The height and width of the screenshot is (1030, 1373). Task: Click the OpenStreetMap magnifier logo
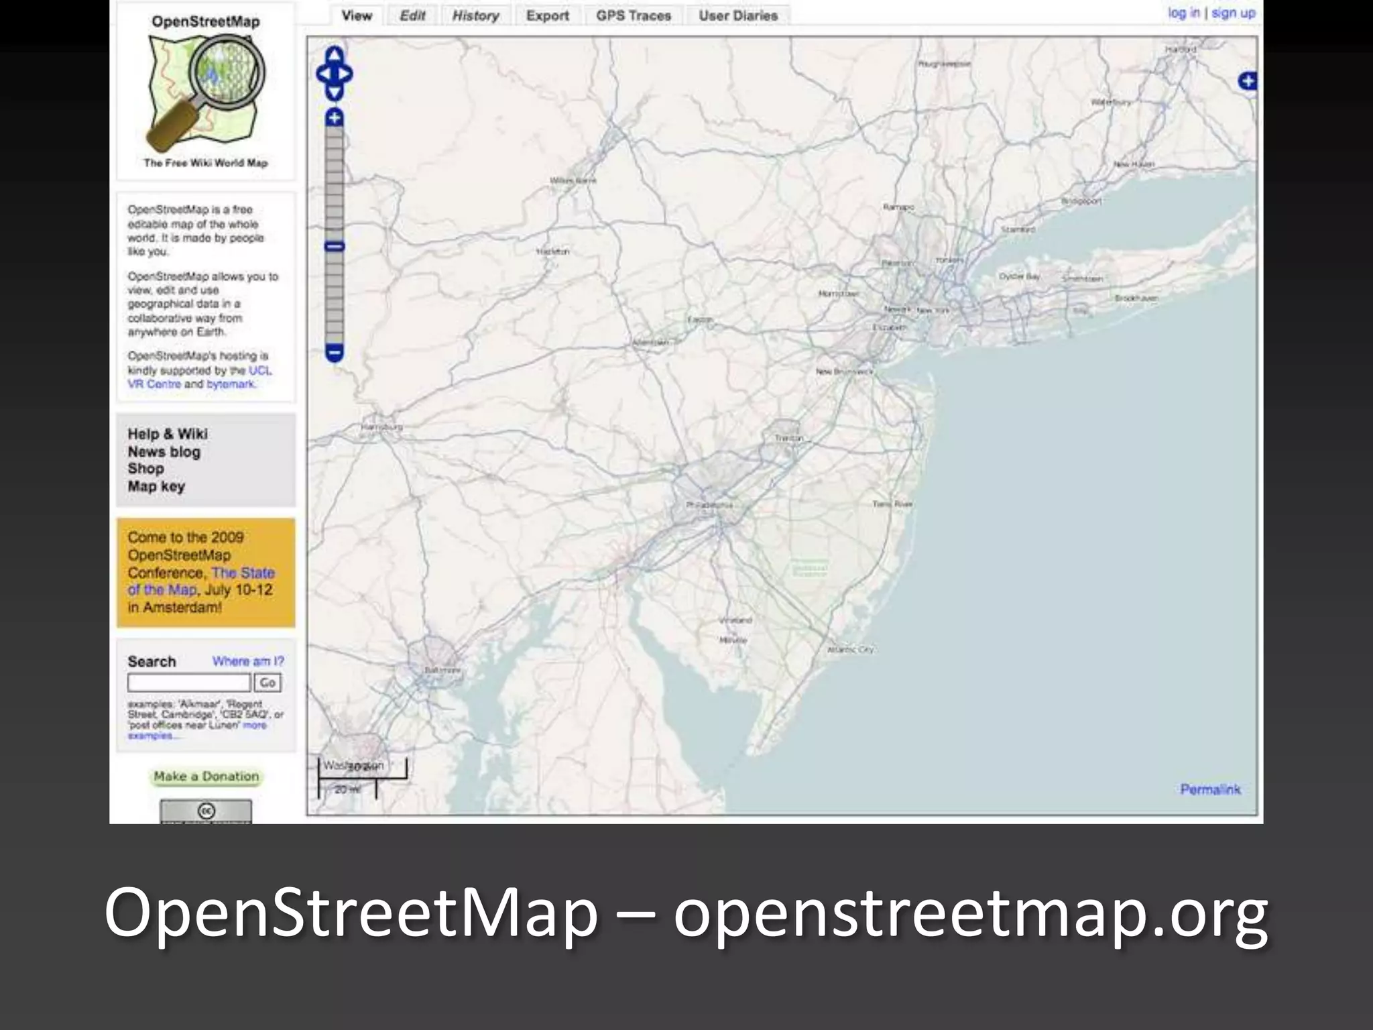(206, 93)
